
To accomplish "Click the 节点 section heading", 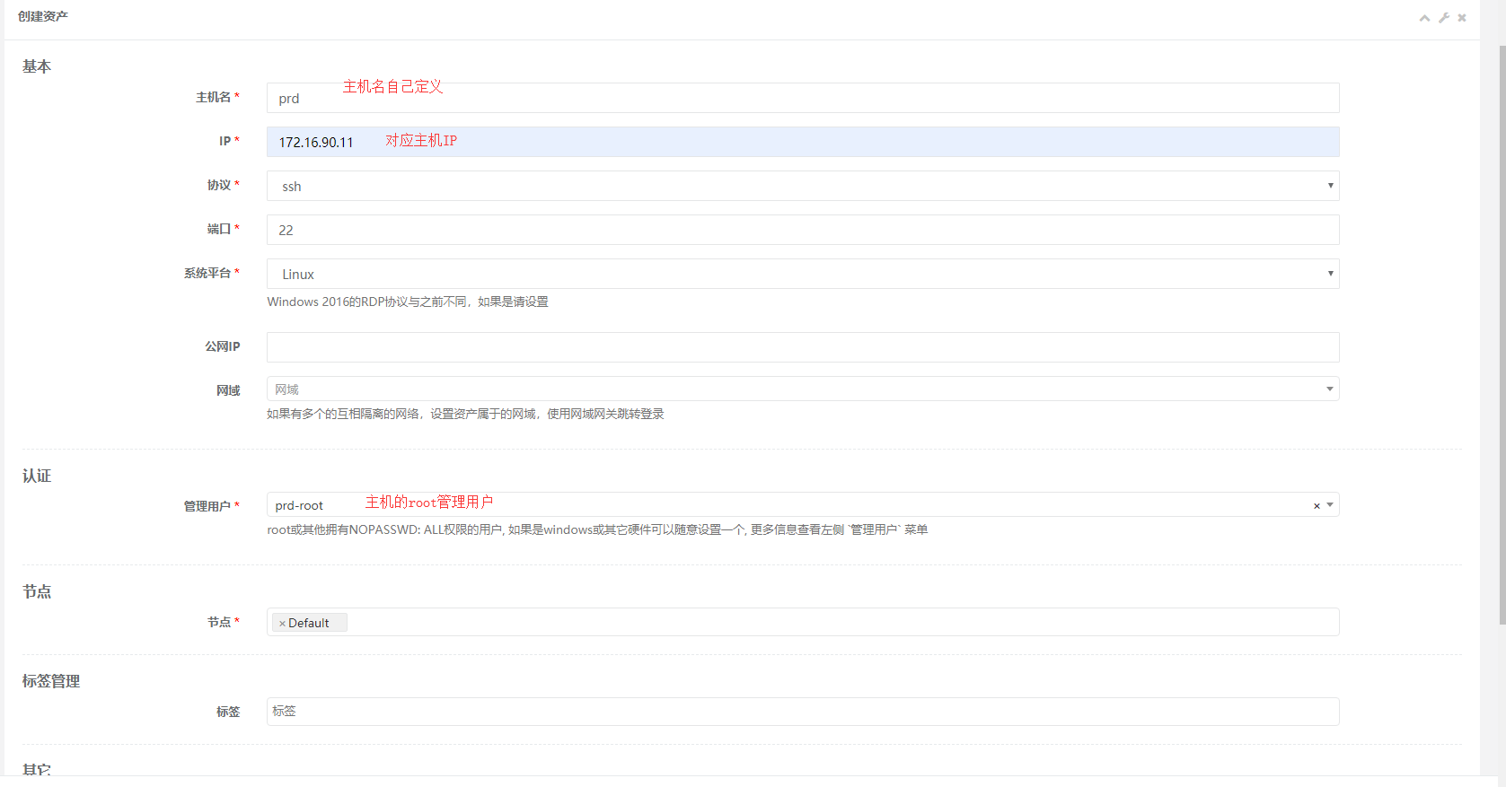I will pyautogui.click(x=37, y=591).
